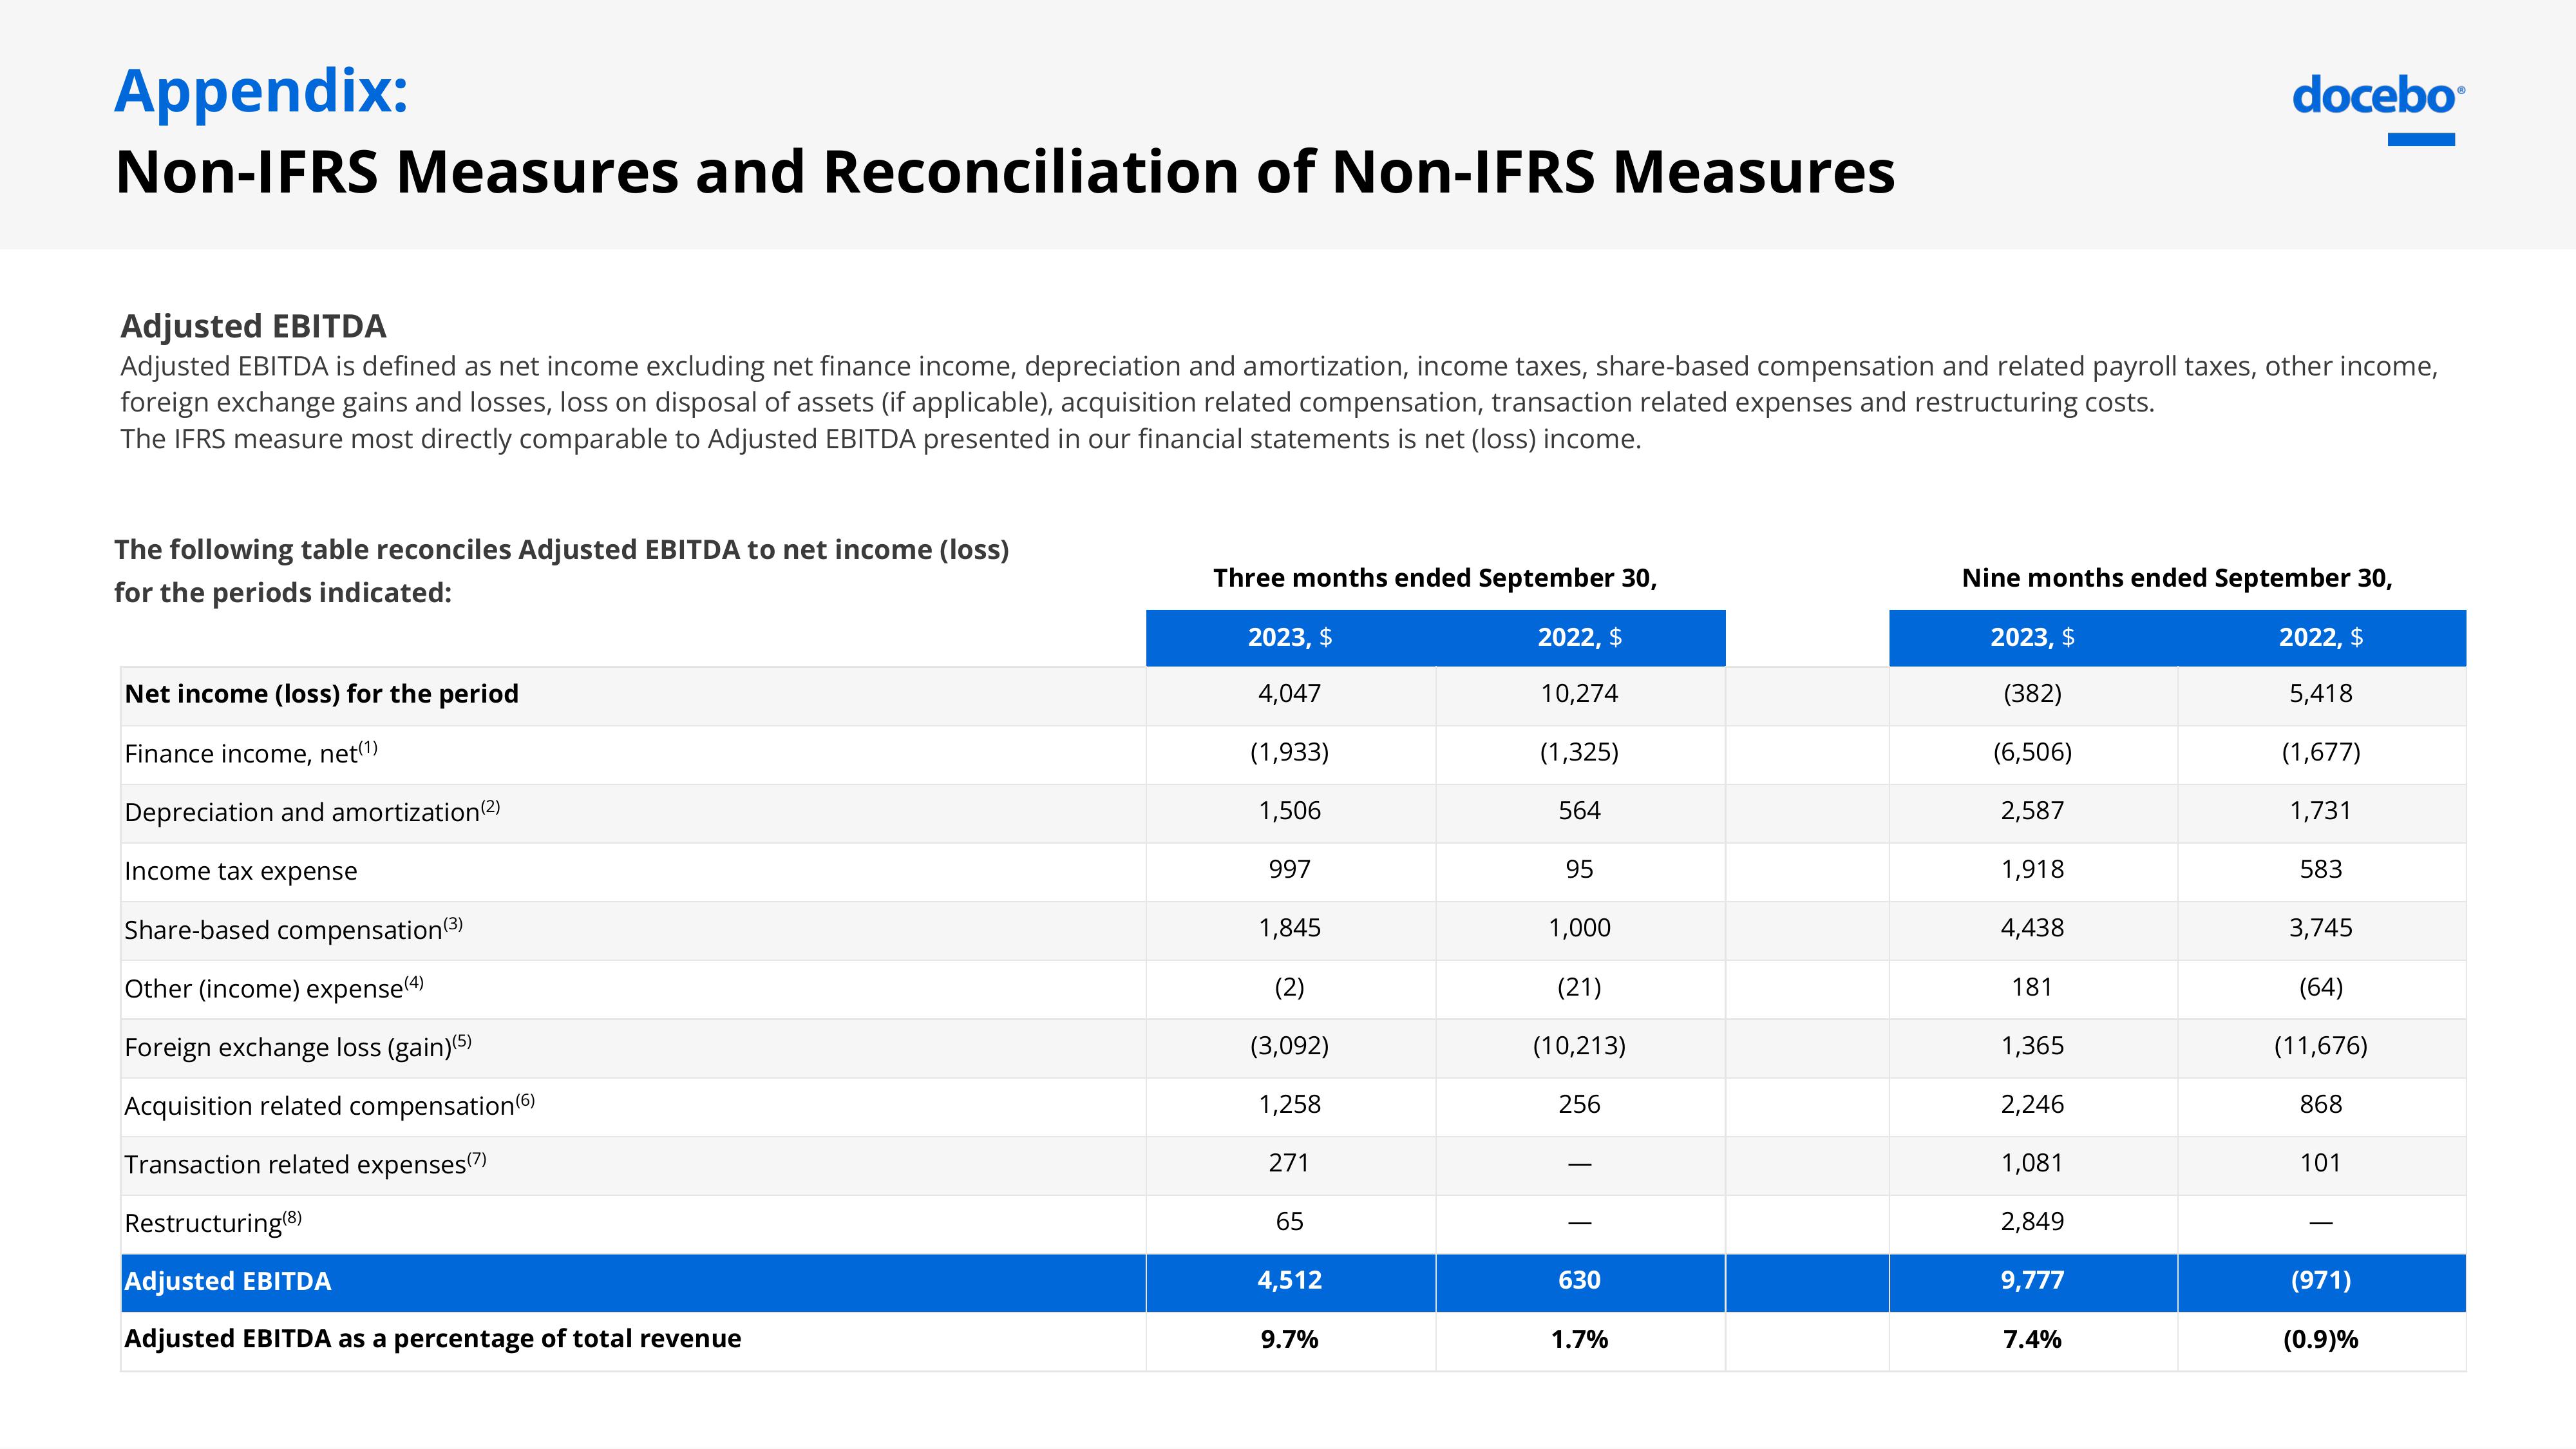Select percentage value (0.9)%

pos(2321,1339)
